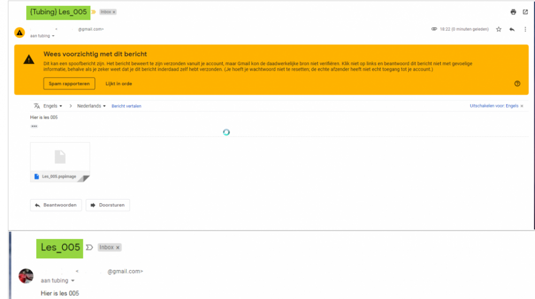
Task: Open the Engels source language dropdown
Action: [53, 106]
